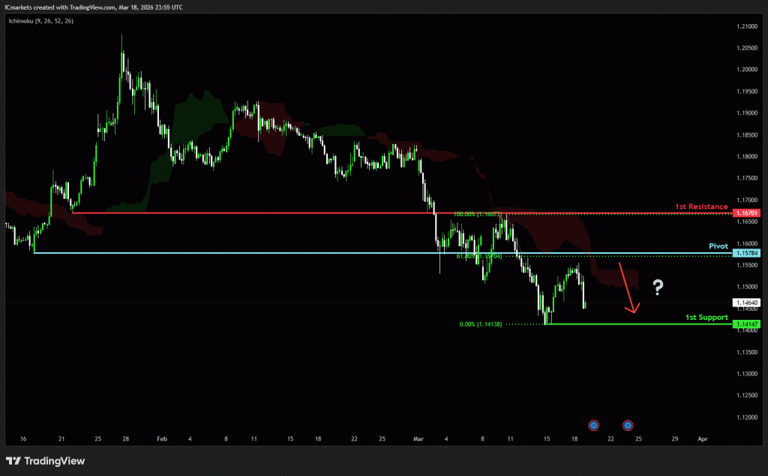Click the 61.80% Fibonacci level label
This screenshot has height=476, width=768.
(477, 256)
